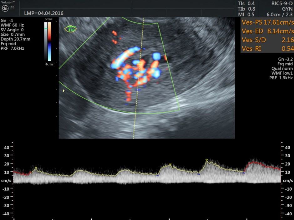This screenshot has width=294, height=220.
Task: Click the yellow focal zone triangle marker
Action: click(64, 90)
